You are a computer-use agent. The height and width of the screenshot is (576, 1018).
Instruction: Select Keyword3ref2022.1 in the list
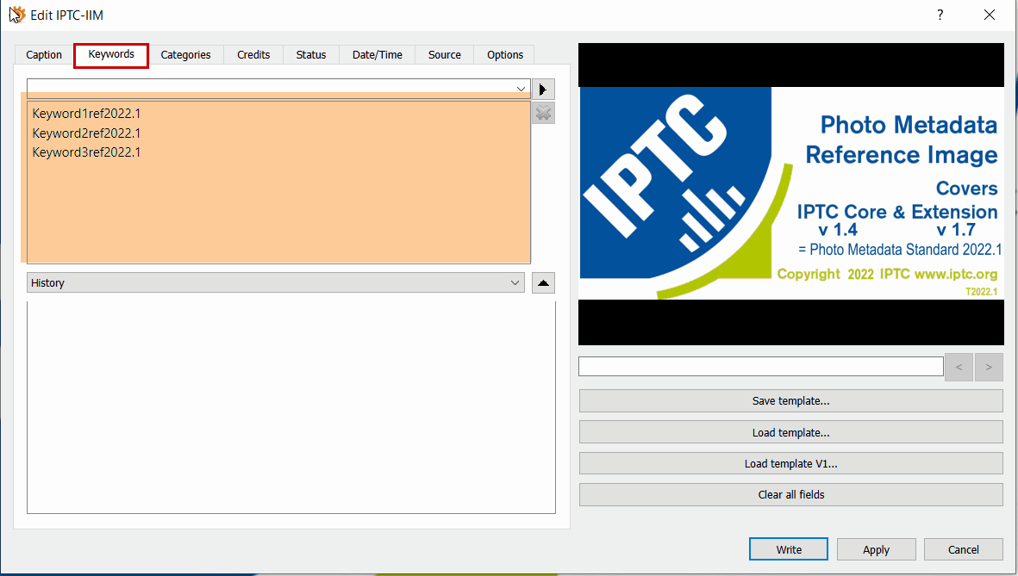pyautogui.click(x=86, y=152)
